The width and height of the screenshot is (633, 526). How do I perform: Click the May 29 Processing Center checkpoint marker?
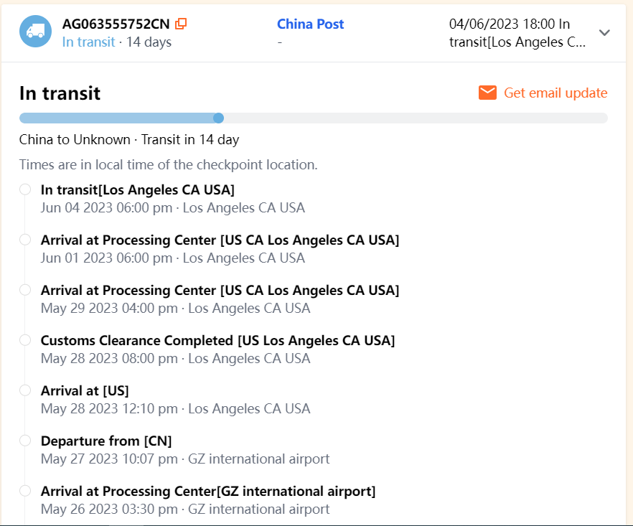point(25,290)
